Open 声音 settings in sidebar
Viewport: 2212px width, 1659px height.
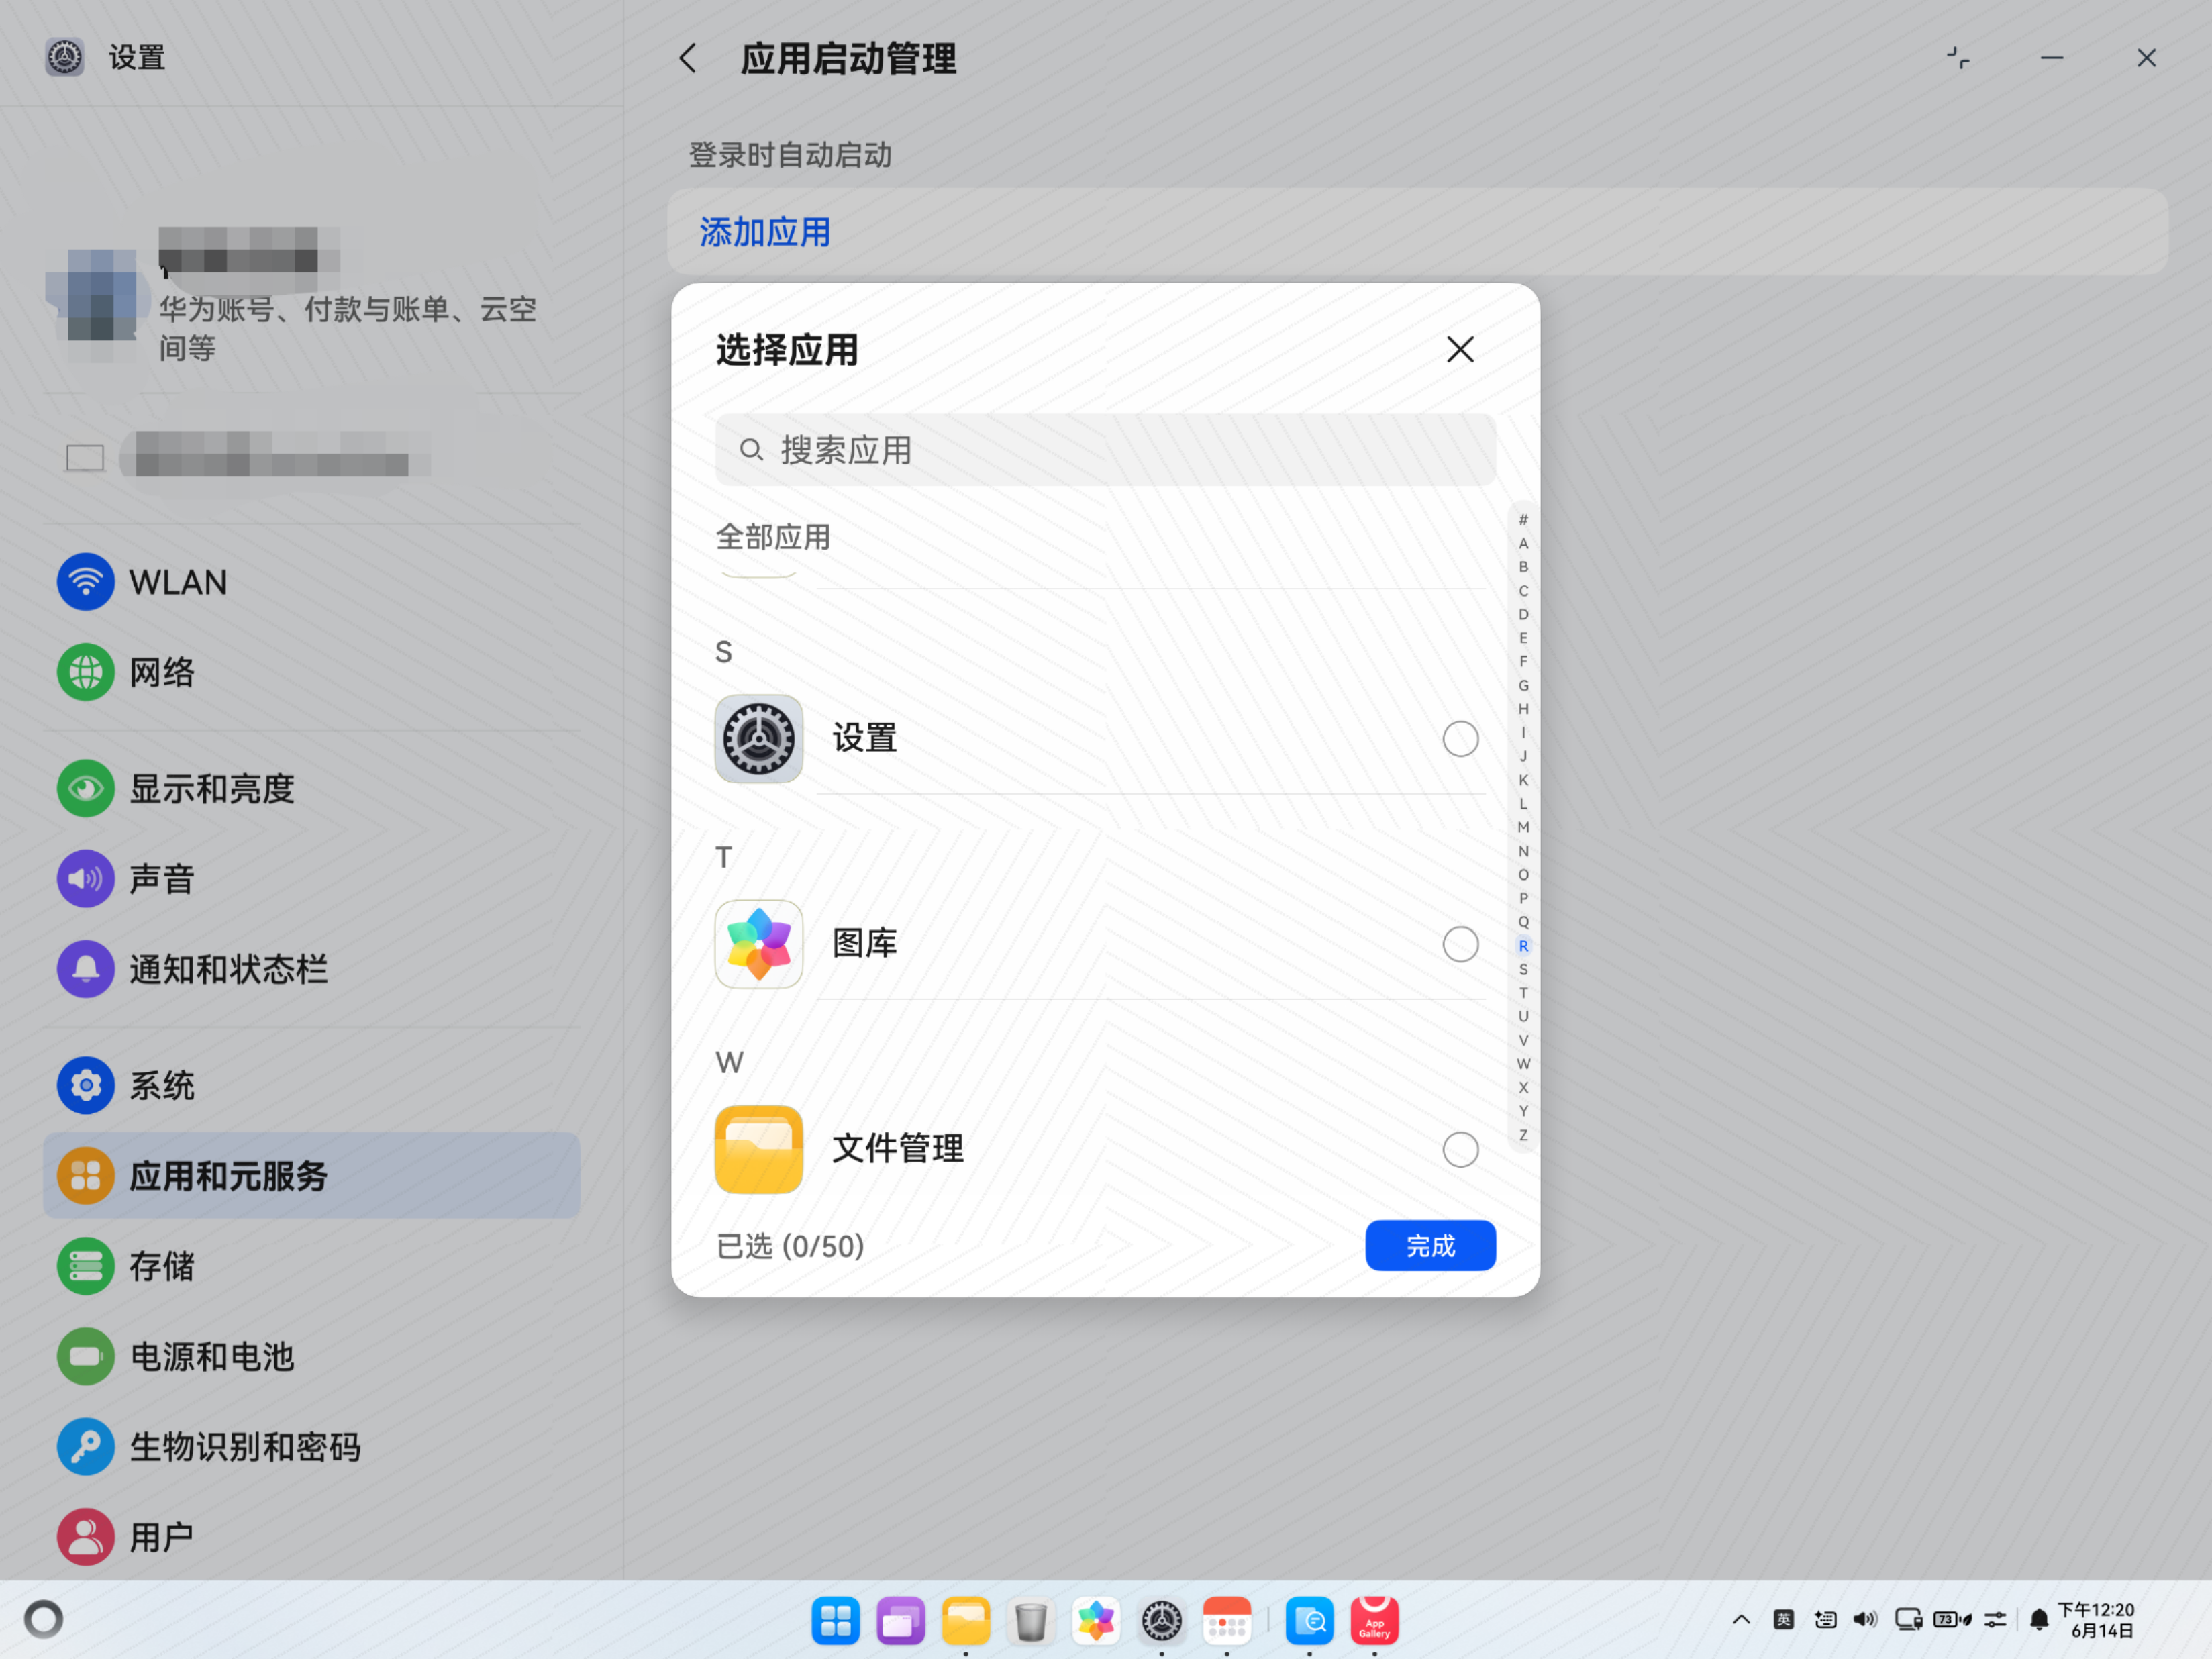coord(311,879)
